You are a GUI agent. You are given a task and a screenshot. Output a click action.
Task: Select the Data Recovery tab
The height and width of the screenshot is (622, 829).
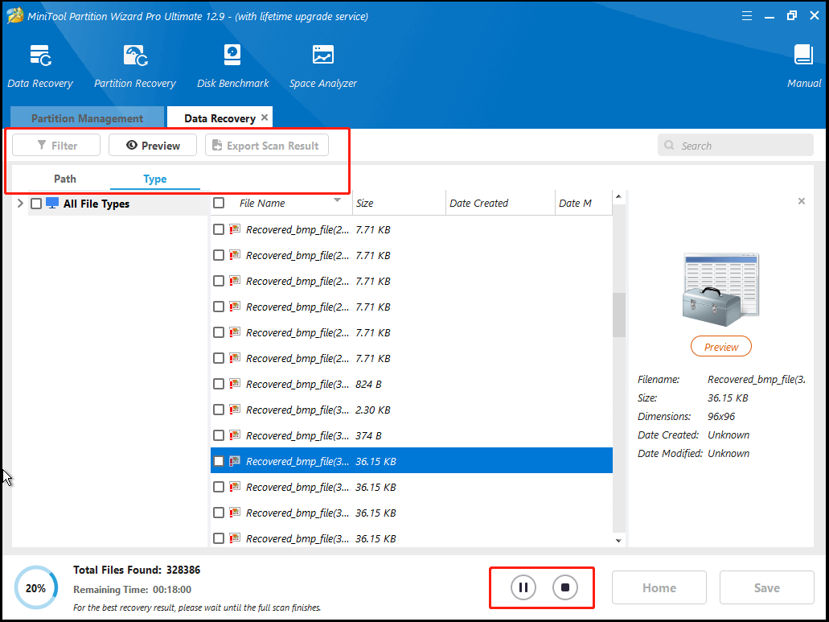click(220, 118)
